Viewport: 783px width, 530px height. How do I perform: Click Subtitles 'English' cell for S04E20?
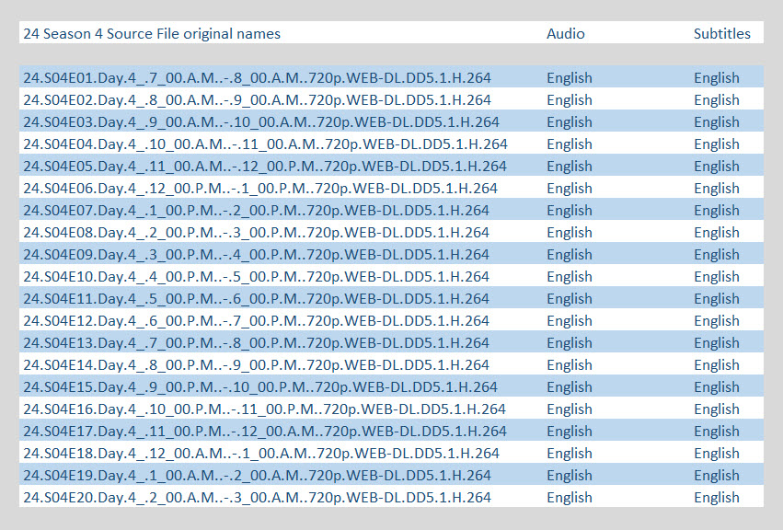717,497
